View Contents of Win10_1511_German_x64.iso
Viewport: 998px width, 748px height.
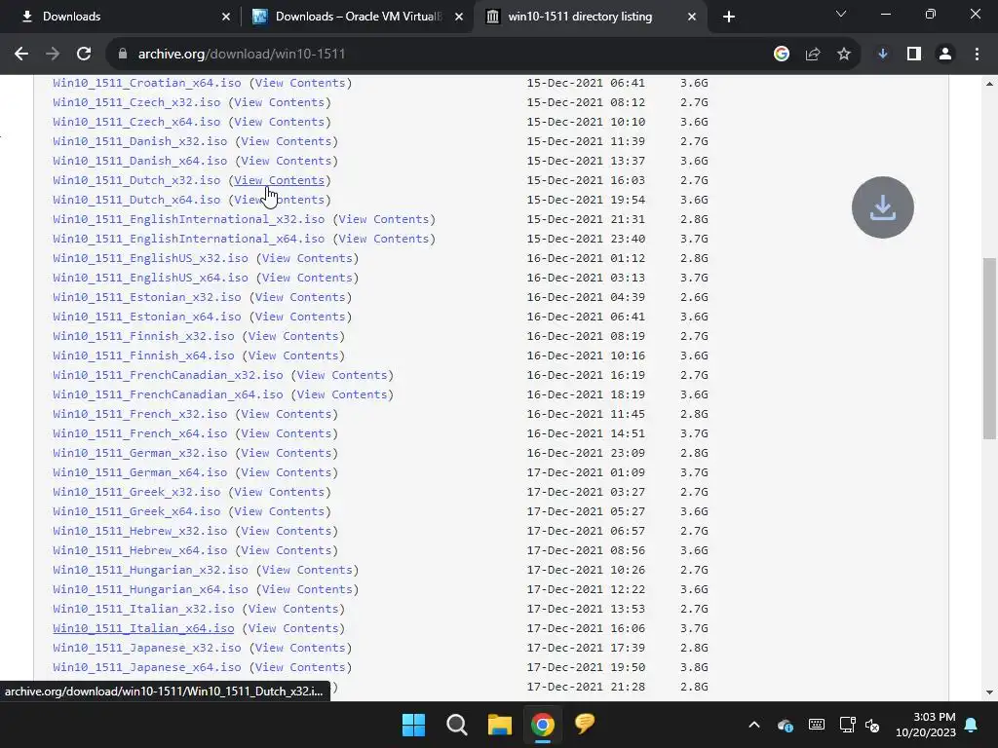[x=287, y=472]
